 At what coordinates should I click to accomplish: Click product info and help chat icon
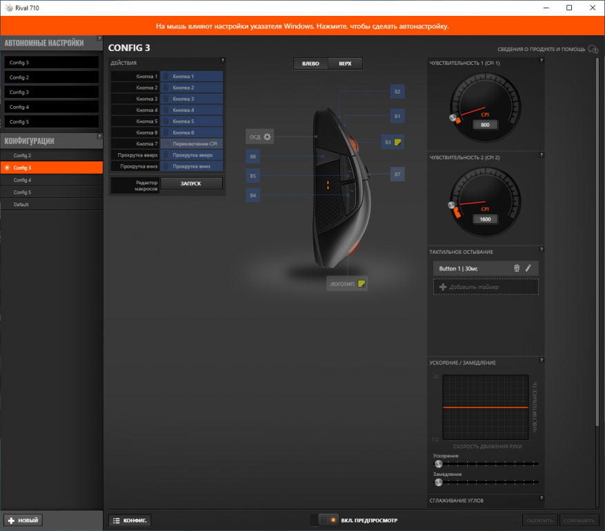[x=593, y=49]
